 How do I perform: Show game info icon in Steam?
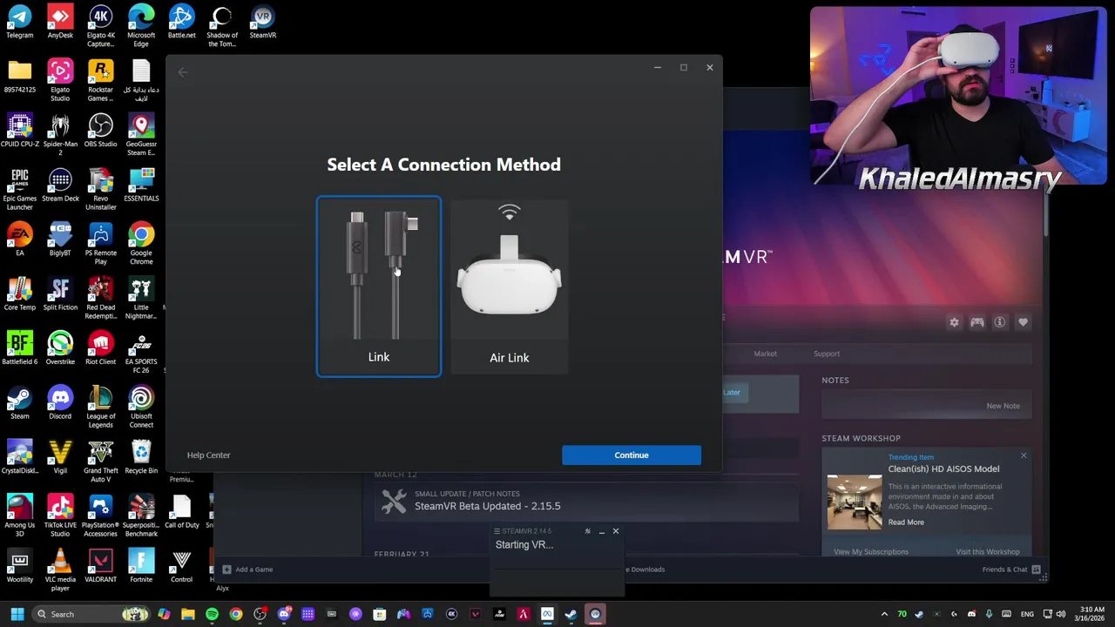1000,322
